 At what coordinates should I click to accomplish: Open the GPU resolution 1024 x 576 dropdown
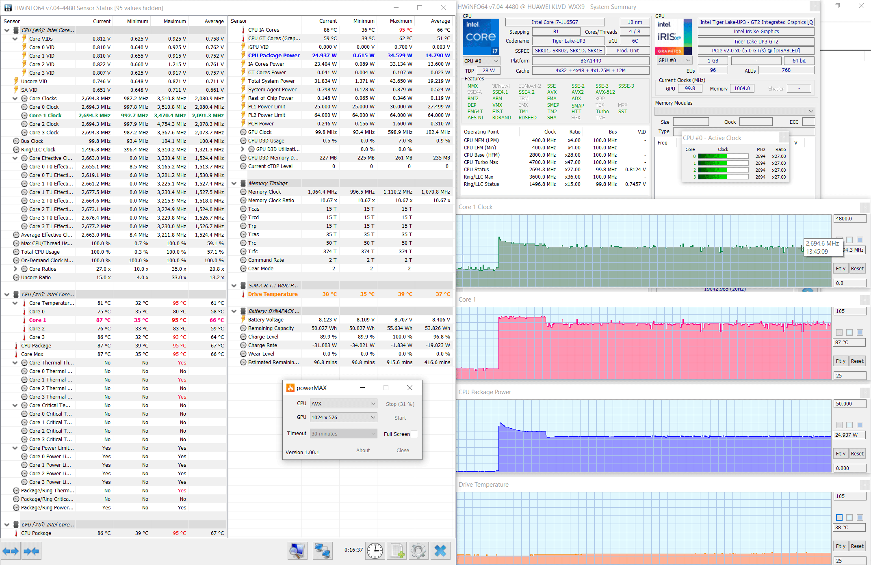pyautogui.click(x=343, y=417)
